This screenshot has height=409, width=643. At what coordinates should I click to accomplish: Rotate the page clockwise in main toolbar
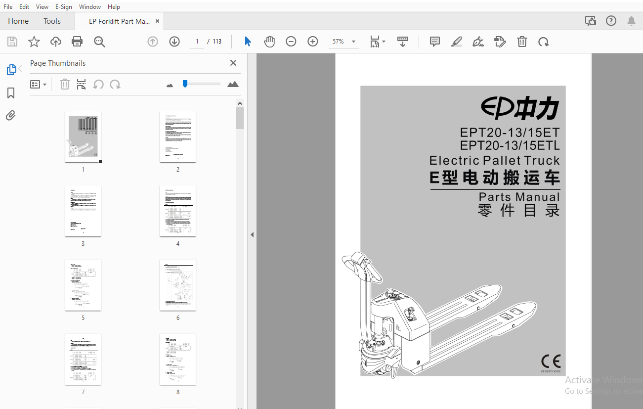tap(544, 42)
